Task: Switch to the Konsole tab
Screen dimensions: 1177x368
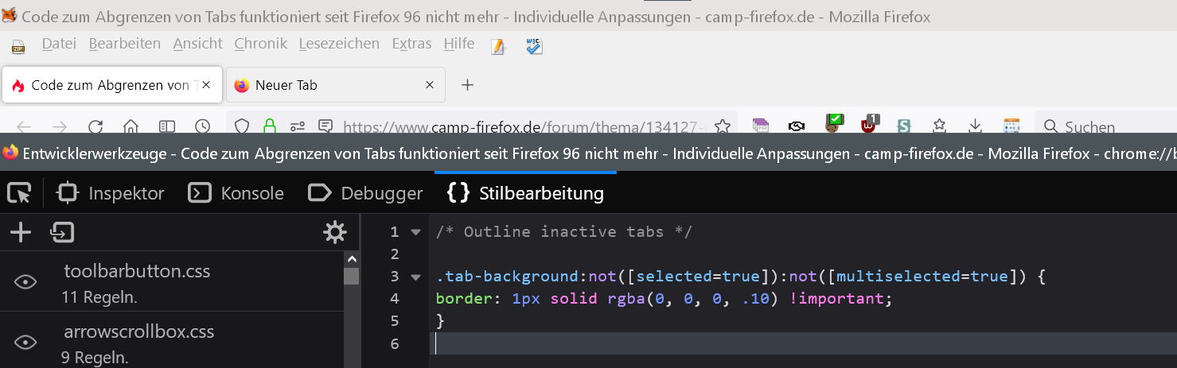Action: [236, 193]
